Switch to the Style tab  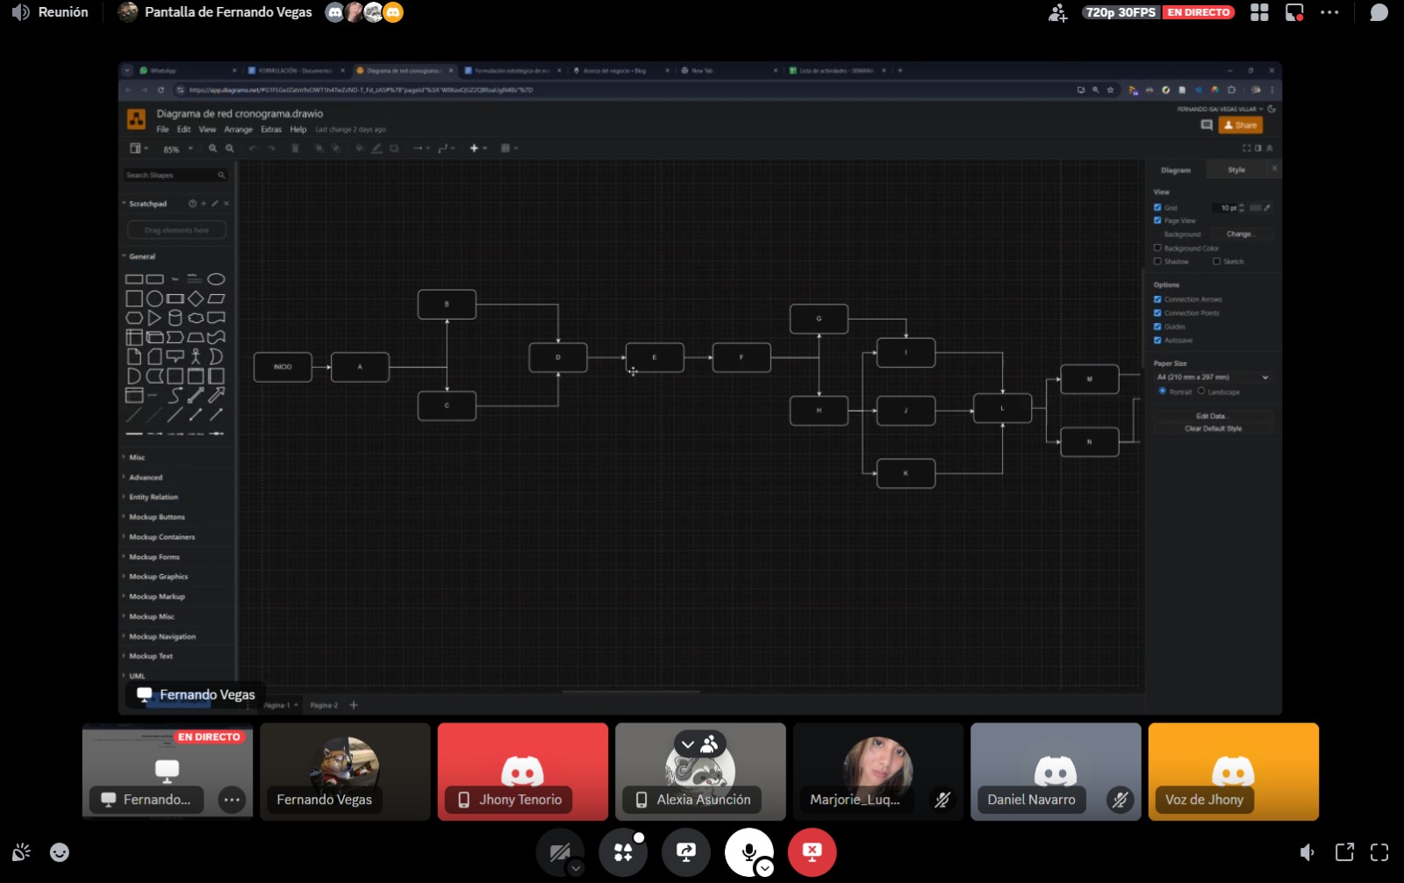1236,170
